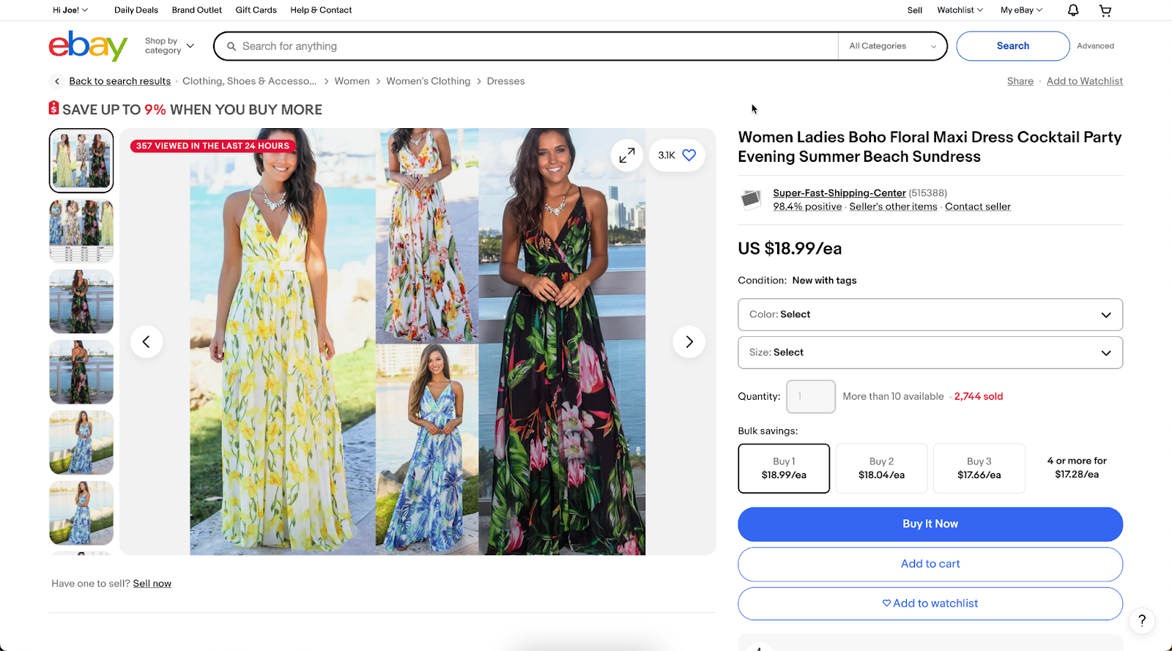Open the All Categories dropdown
1172x651 pixels.
[x=891, y=45]
